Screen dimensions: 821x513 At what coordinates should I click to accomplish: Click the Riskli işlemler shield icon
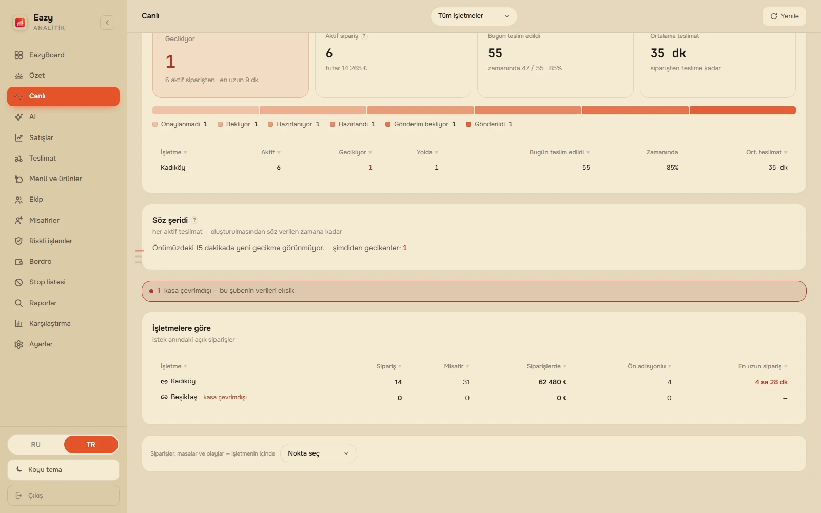[x=18, y=241]
